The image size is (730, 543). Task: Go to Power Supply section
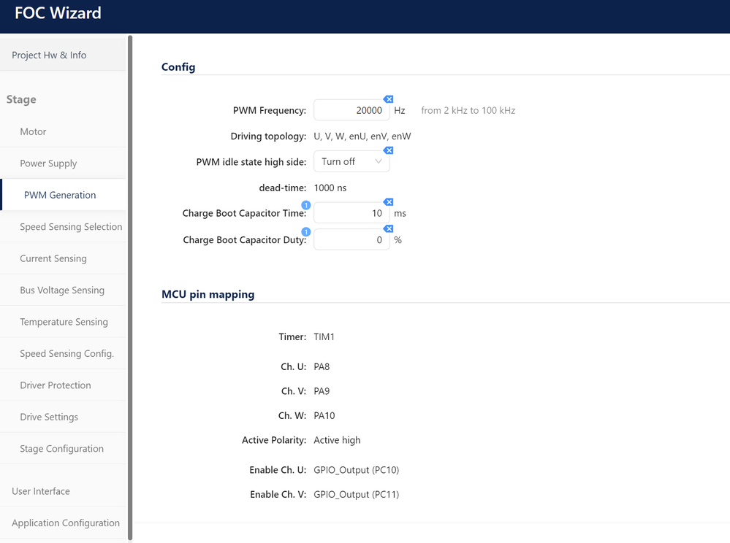pyautogui.click(x=48, y=163)
